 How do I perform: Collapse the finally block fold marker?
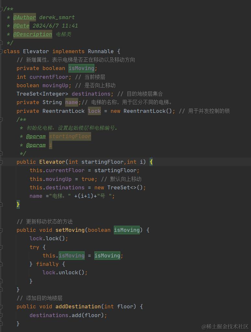(1, 264)
